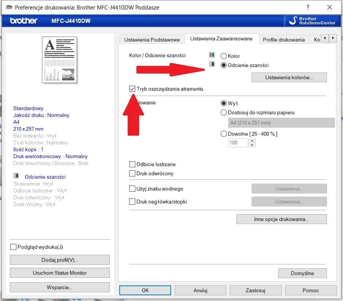Select Dostosuj do rozmiaru papieru option
343x301 pixels.
tap(224, 112)
